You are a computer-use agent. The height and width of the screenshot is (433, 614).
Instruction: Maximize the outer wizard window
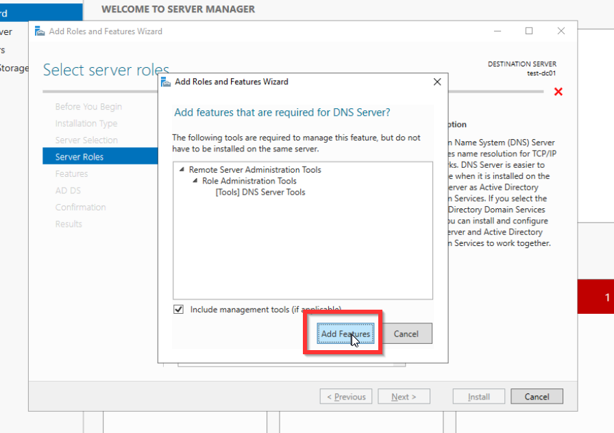click(529, 31)
